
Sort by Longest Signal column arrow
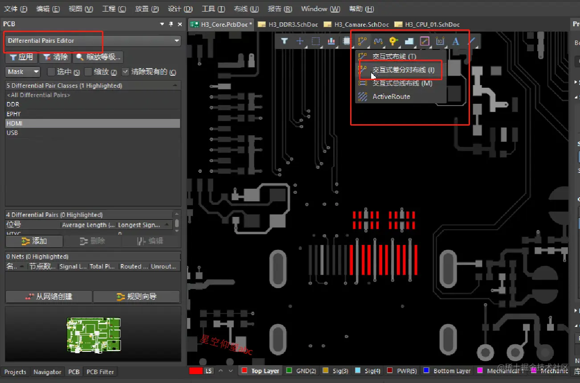tap(167, 225)
